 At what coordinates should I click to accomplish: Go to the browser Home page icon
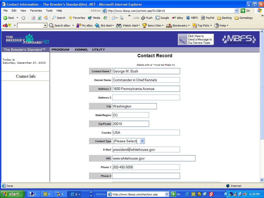coord(46,18)
